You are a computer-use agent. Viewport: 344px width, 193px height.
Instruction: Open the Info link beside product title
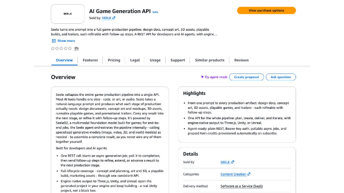point(155,12)
